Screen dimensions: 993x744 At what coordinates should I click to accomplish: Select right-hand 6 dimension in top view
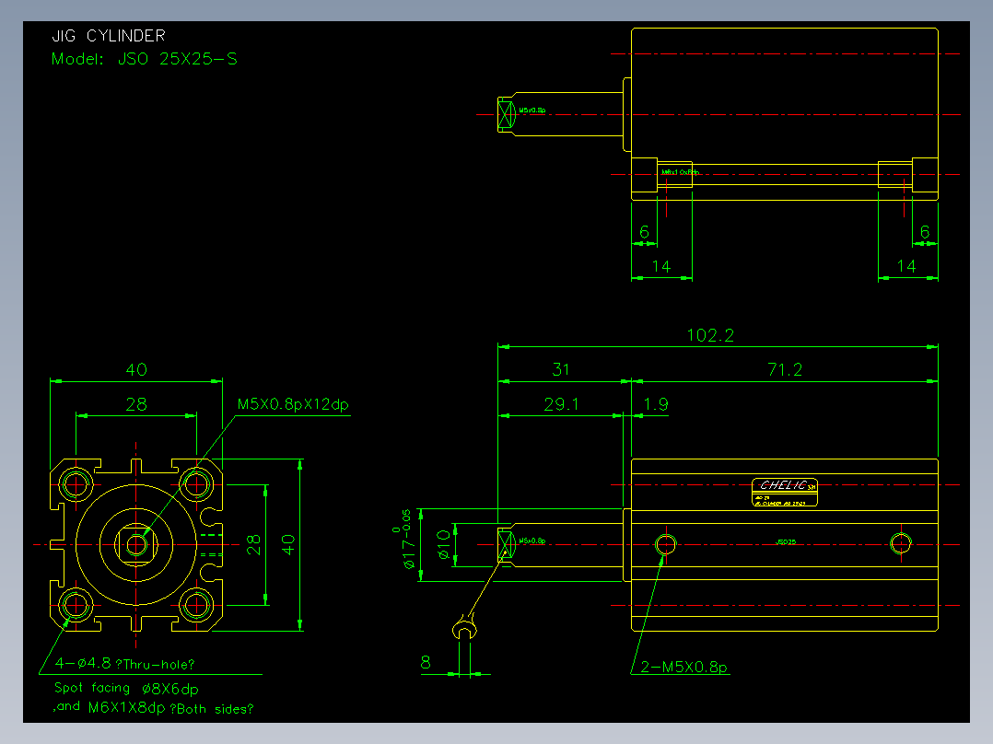(x=925, y=232)
